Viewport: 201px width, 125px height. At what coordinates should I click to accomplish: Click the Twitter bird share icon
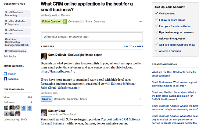pyautogui.click(x=5, y=74)
